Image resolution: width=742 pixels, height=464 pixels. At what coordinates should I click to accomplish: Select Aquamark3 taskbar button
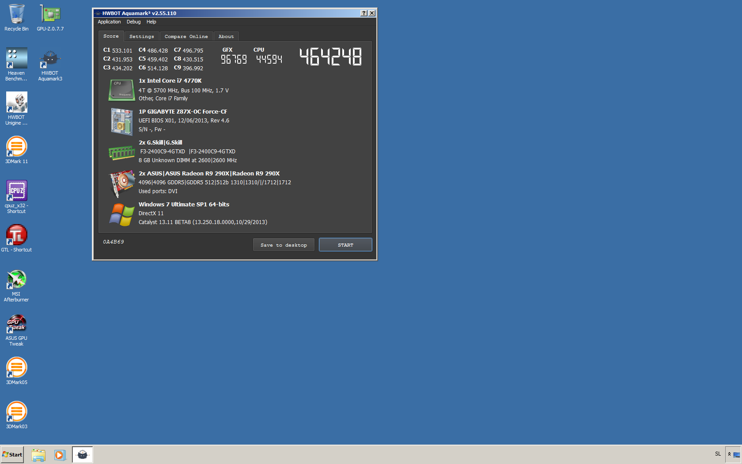point(83,455)
